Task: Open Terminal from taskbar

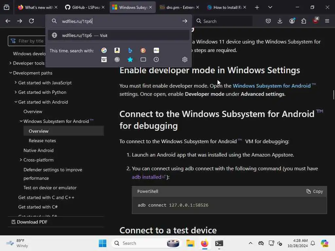Action: [219, 243]
